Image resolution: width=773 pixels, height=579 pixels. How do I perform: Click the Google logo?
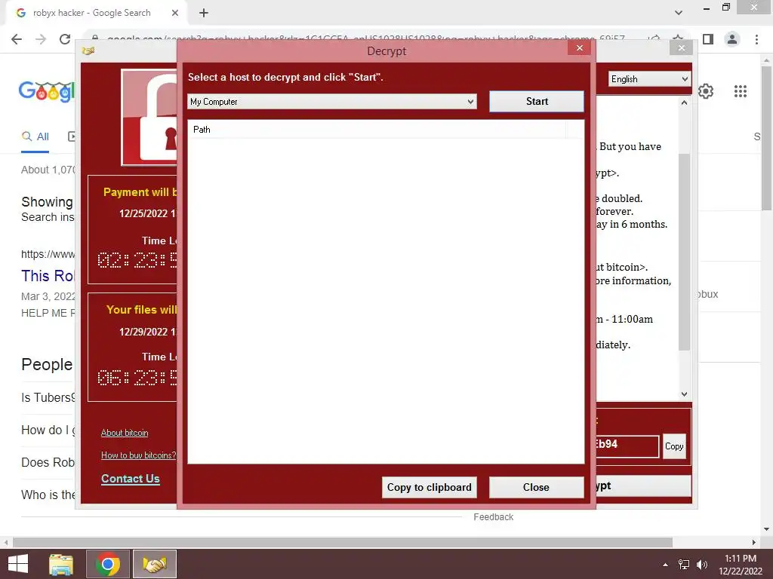pyautogui.click(x=47, y=91)
